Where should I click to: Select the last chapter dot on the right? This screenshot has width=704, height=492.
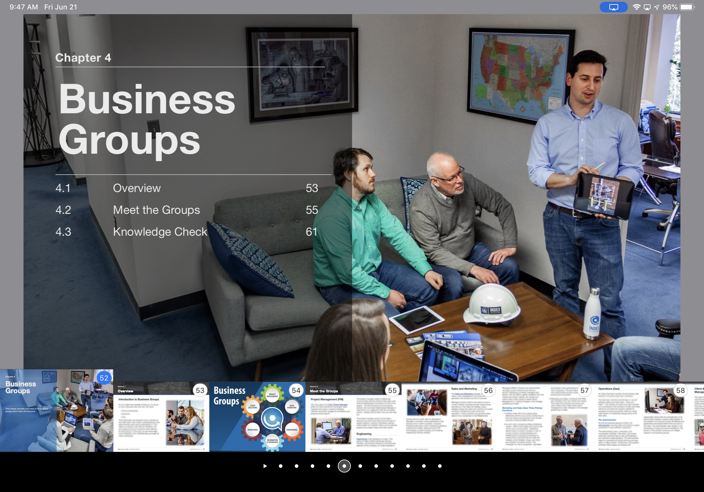tap(440, 466)
